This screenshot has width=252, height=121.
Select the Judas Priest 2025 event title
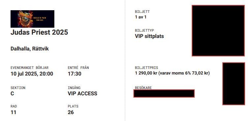[39, 32]
